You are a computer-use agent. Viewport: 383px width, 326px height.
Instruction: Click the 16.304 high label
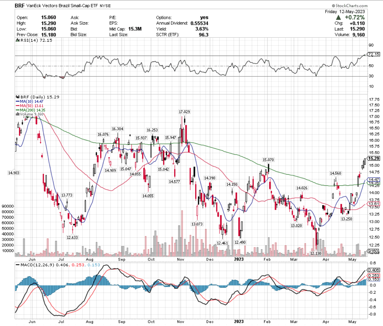click(x=118, y=129)
